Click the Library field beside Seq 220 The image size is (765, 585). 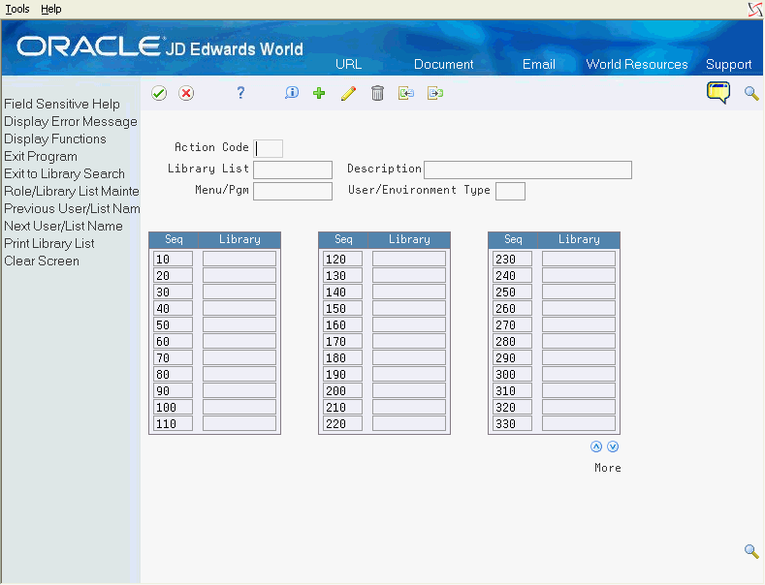[x=409, y=423]
